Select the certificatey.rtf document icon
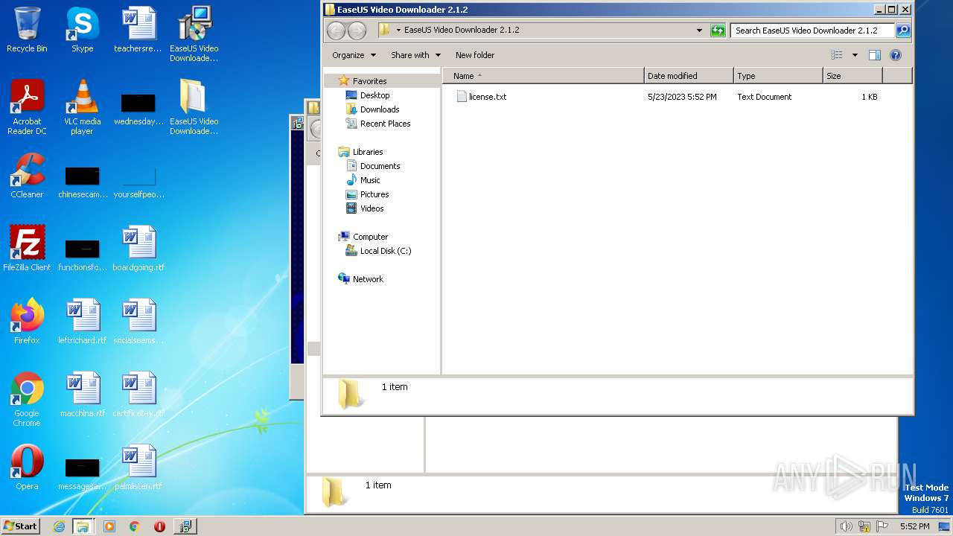Screen dimensions: 953x536 point(138,395)
